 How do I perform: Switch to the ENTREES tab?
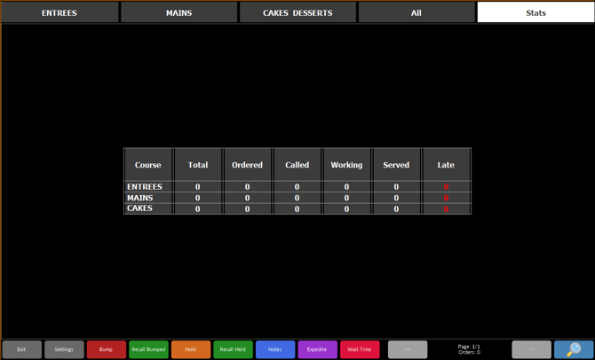[x=59, y=12]
